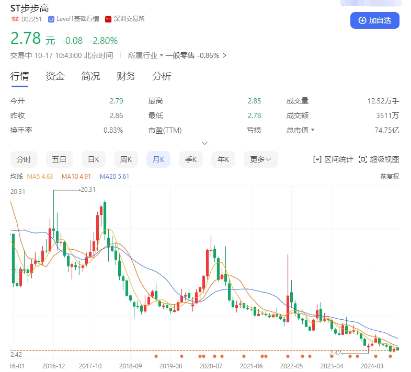Click the stock name ST步步高
The image size is (411, 372).
pos(30,8)
